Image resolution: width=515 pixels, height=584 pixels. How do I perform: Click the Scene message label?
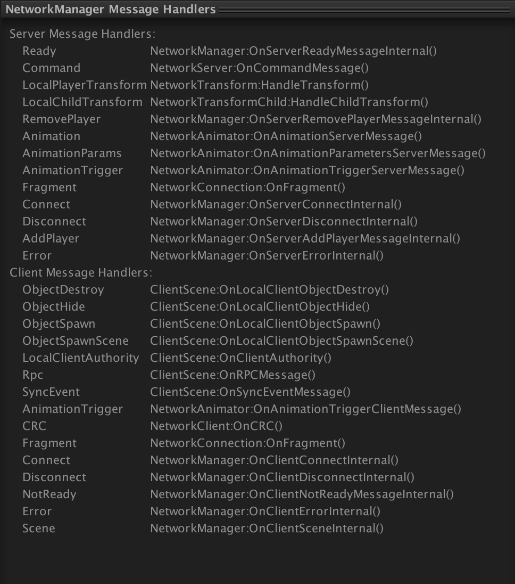pyautogui.click(x=38, y=529)
